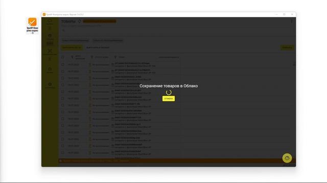Open the home icon heading the left sidebar

[50, 21]
